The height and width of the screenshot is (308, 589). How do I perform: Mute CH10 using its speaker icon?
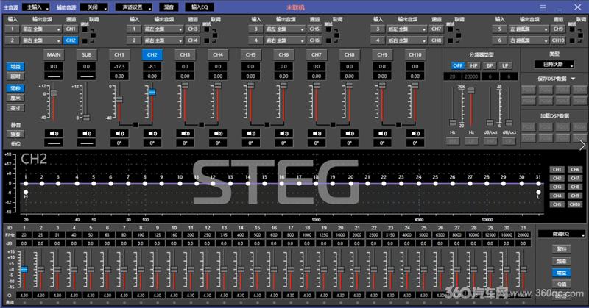pyautogui.click(x=415, y=133)
